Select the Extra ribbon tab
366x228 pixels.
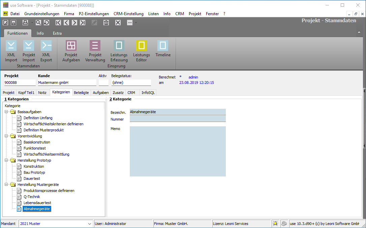[57, 33]
